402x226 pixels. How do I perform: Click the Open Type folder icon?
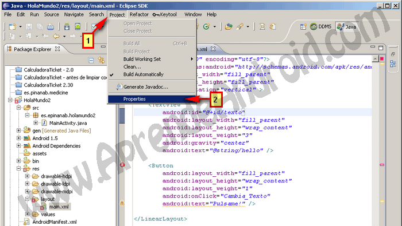point(229,26)
